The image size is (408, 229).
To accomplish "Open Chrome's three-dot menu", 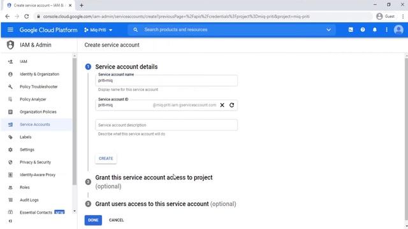I will point(403,17).
